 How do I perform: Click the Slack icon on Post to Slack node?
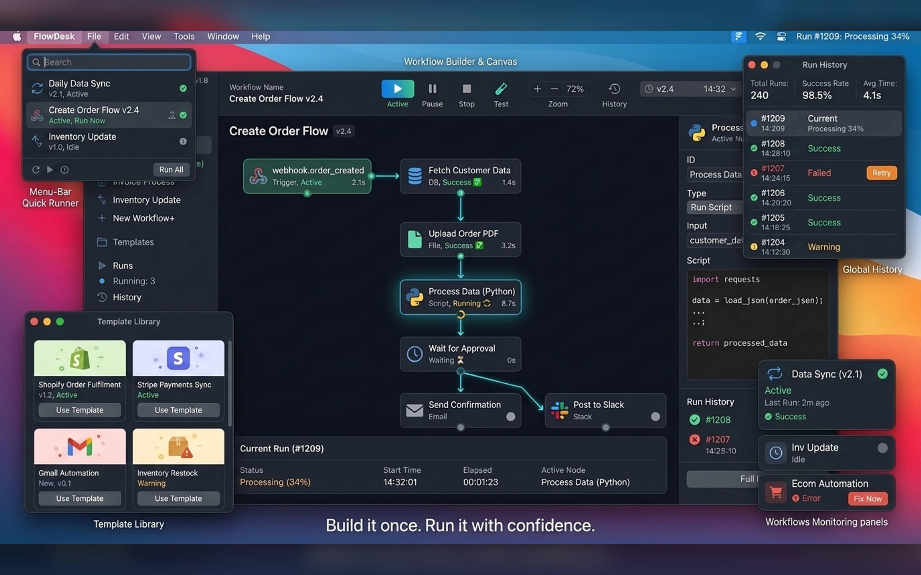pyautogui.click(x=560, y=410)
